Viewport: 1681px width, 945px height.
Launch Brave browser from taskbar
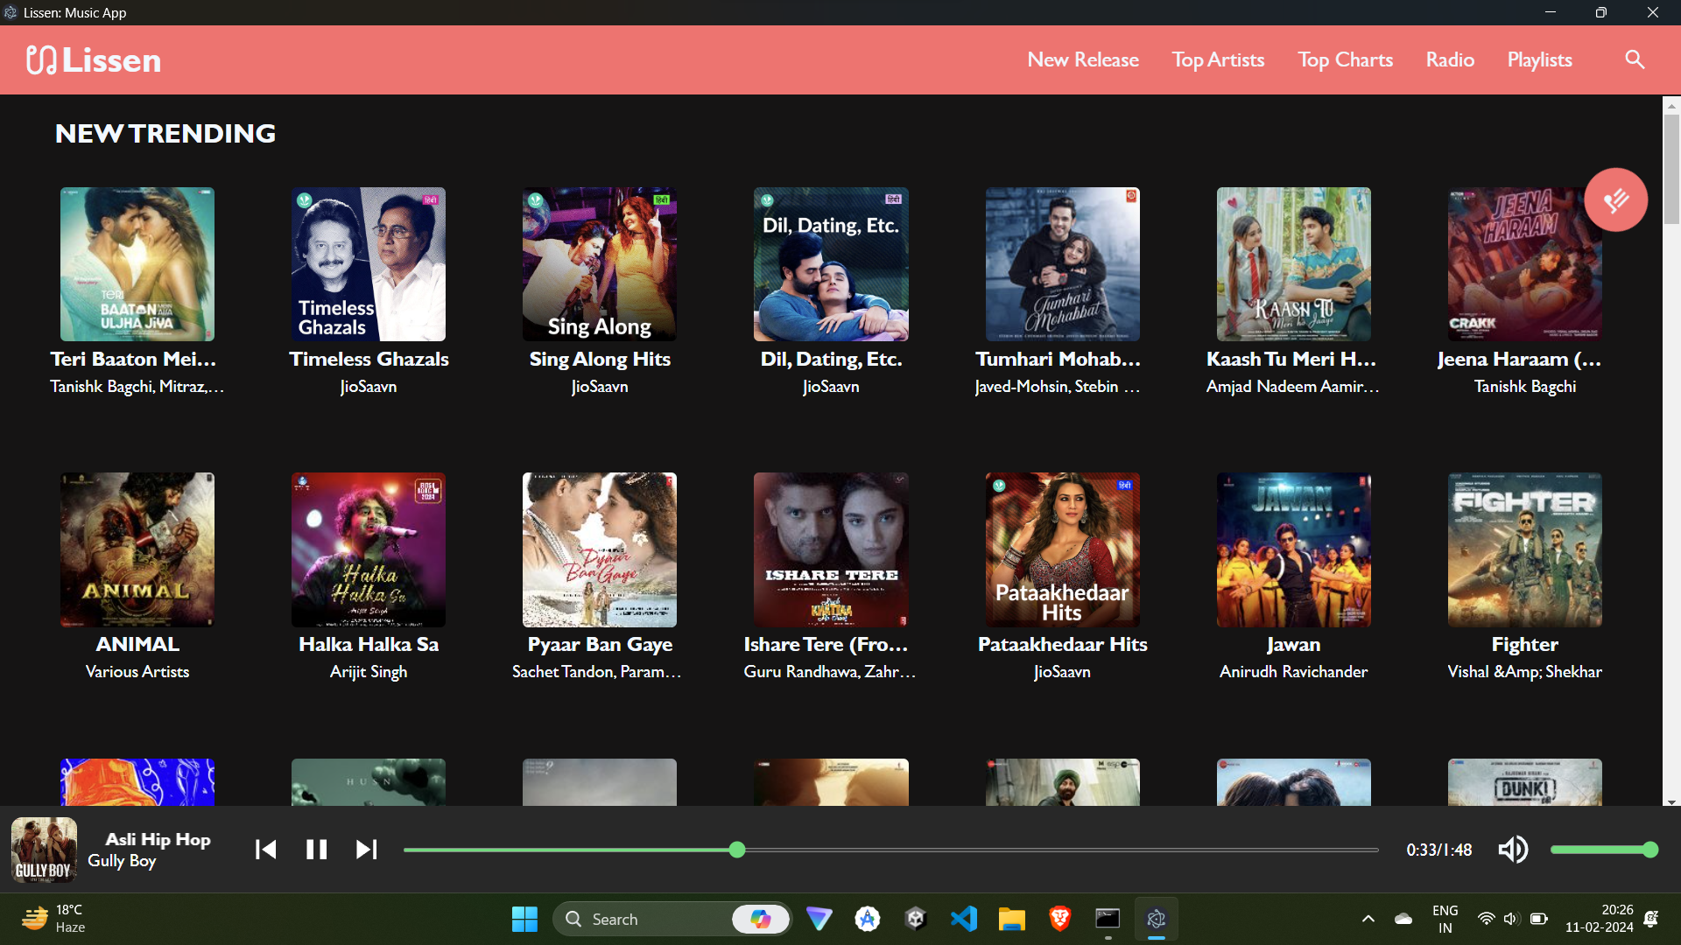point(1059,919)
